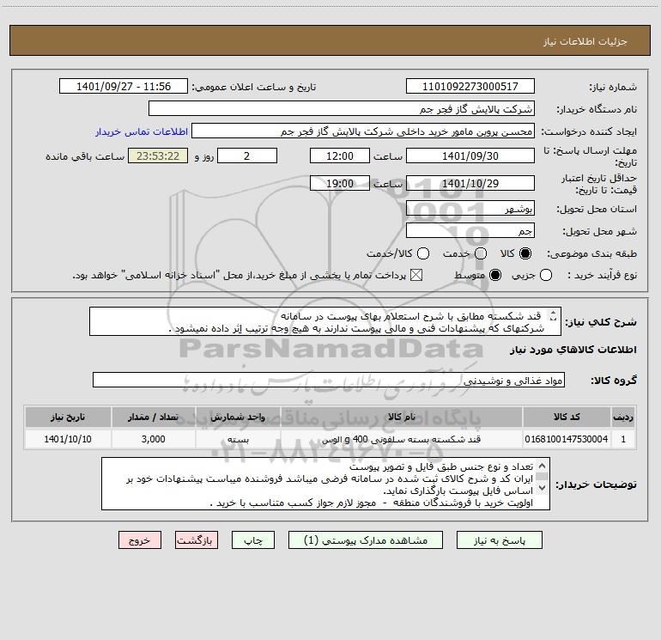Select the کالا radio button
Screen dimensions: 661x640
tap(525, 253)
